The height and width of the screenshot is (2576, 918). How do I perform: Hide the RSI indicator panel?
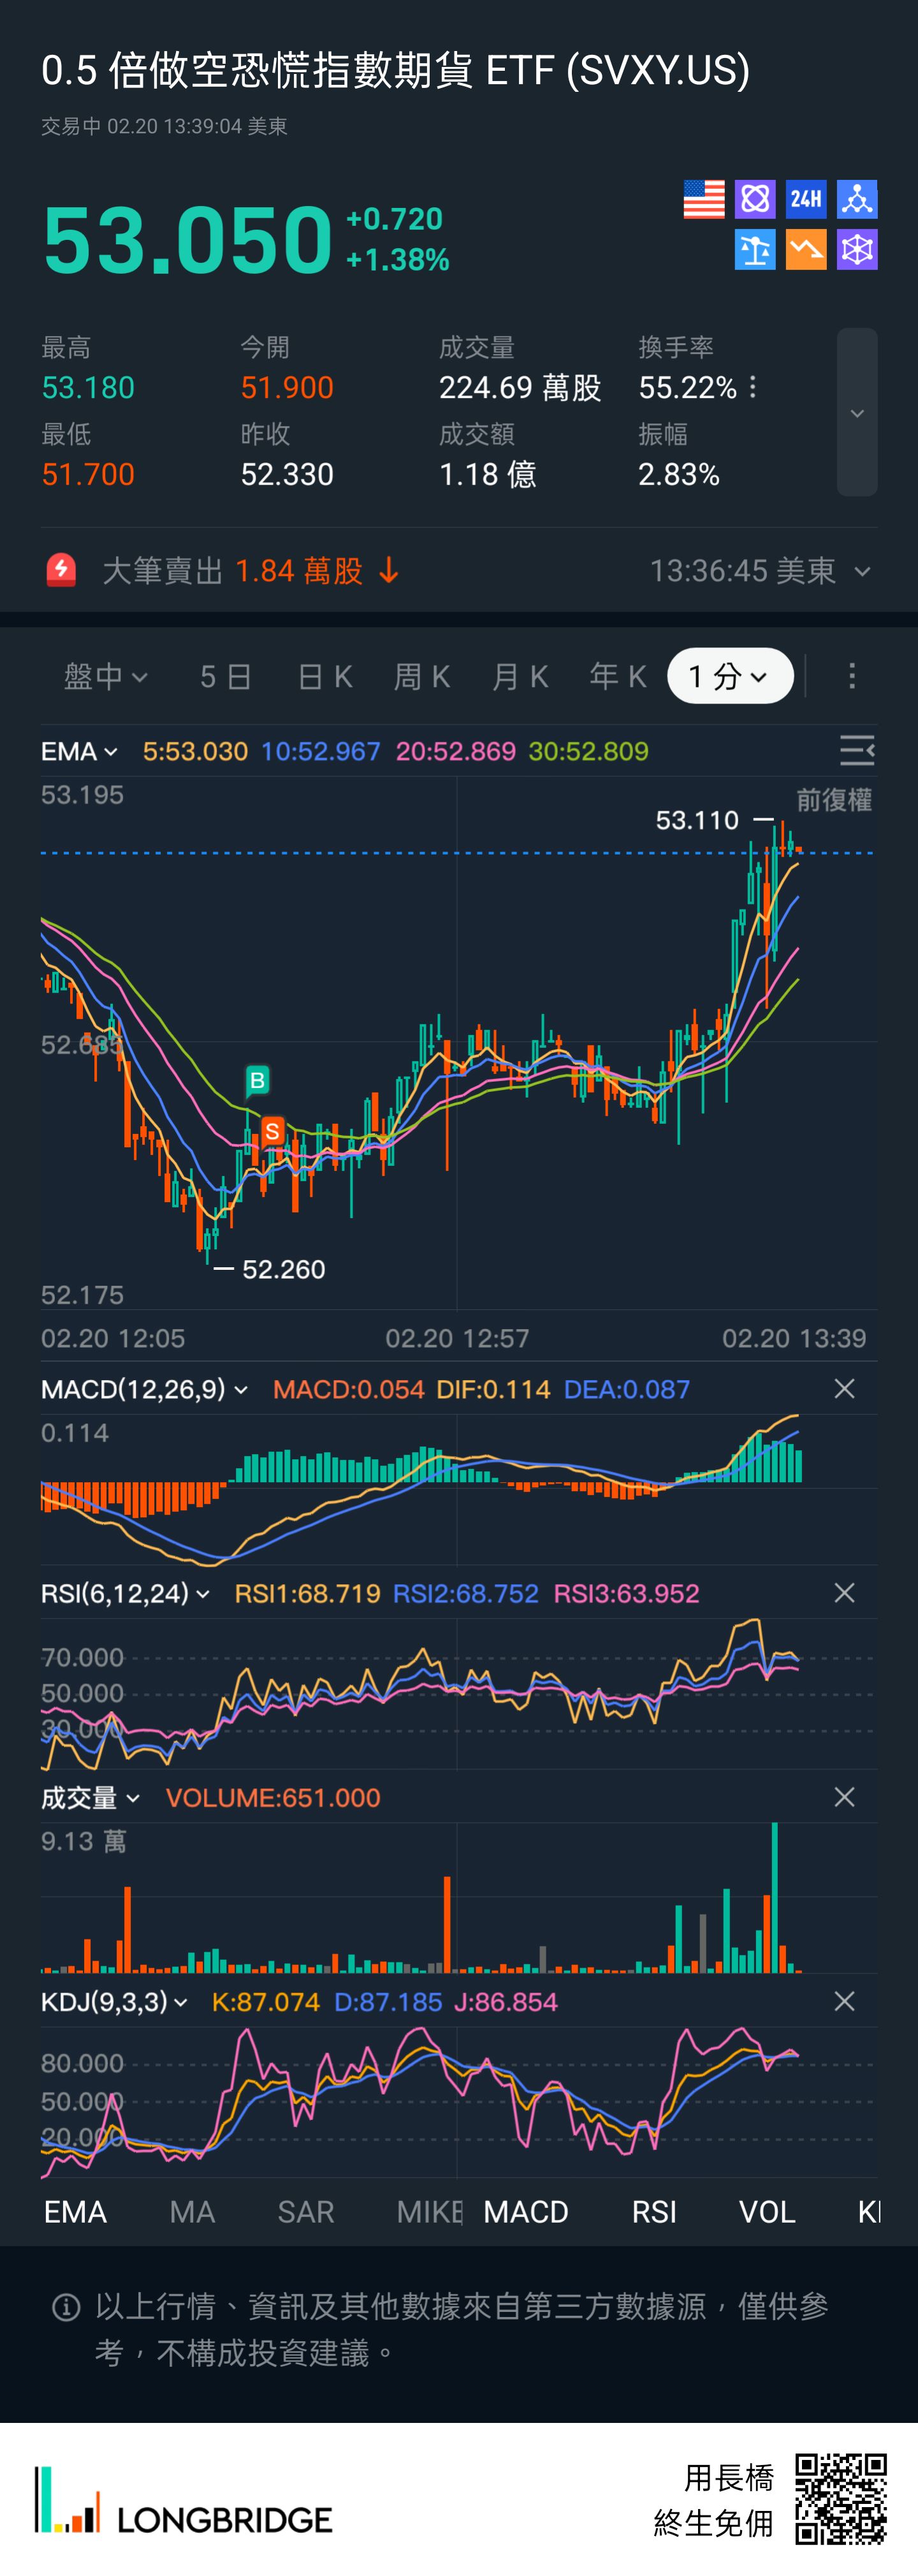pyautogui.click(x=844, y=1593)
